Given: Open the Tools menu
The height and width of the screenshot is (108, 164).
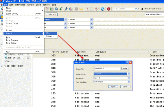Looking at the screenshot, I should [x=38, y=5].
